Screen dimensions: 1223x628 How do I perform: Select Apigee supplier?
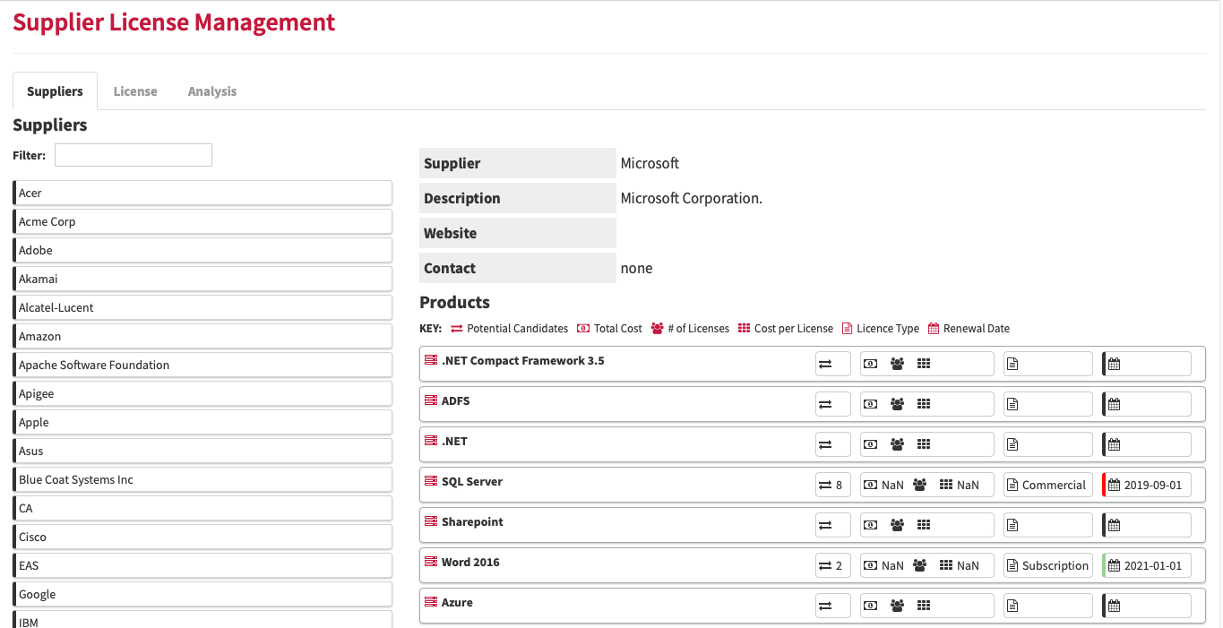point(202,393)
